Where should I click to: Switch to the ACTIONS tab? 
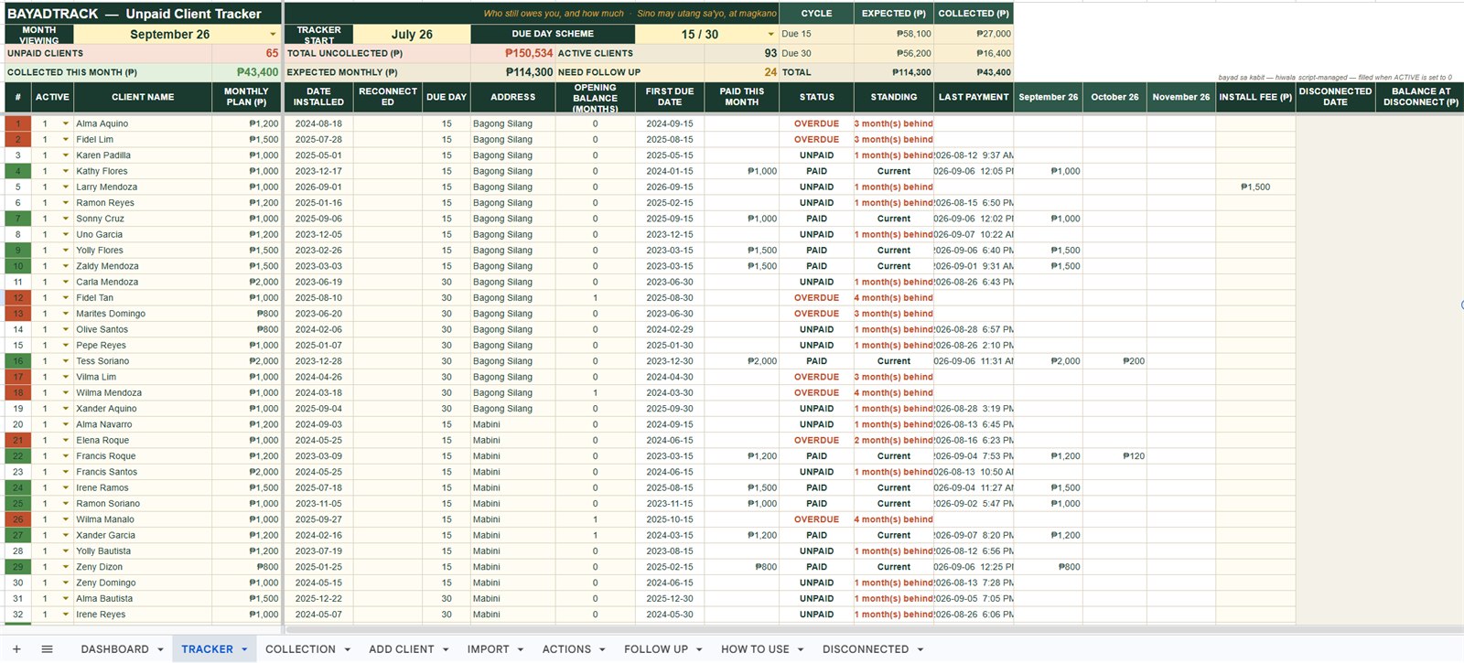(x=566, y=649)
